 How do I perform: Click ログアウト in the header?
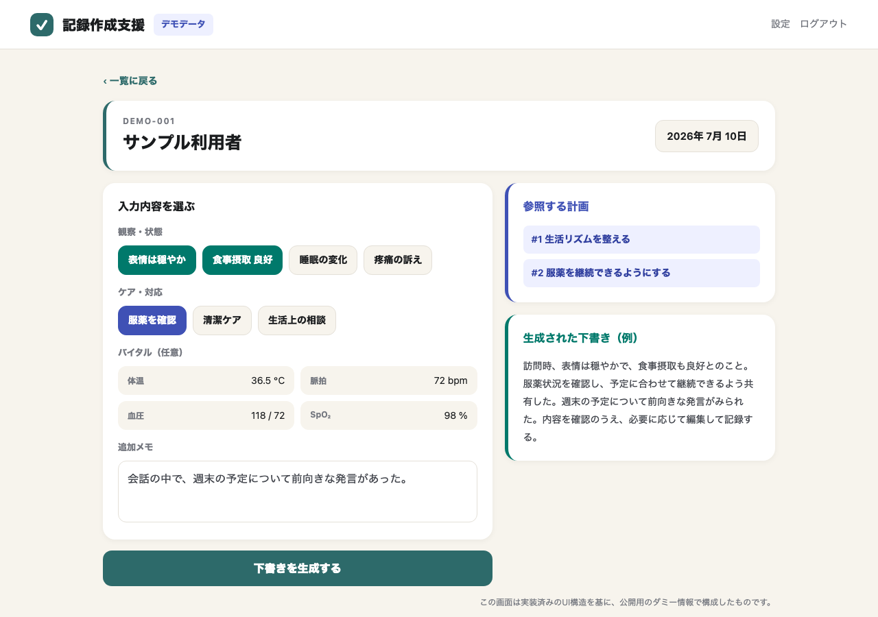[x=824, y=24]
